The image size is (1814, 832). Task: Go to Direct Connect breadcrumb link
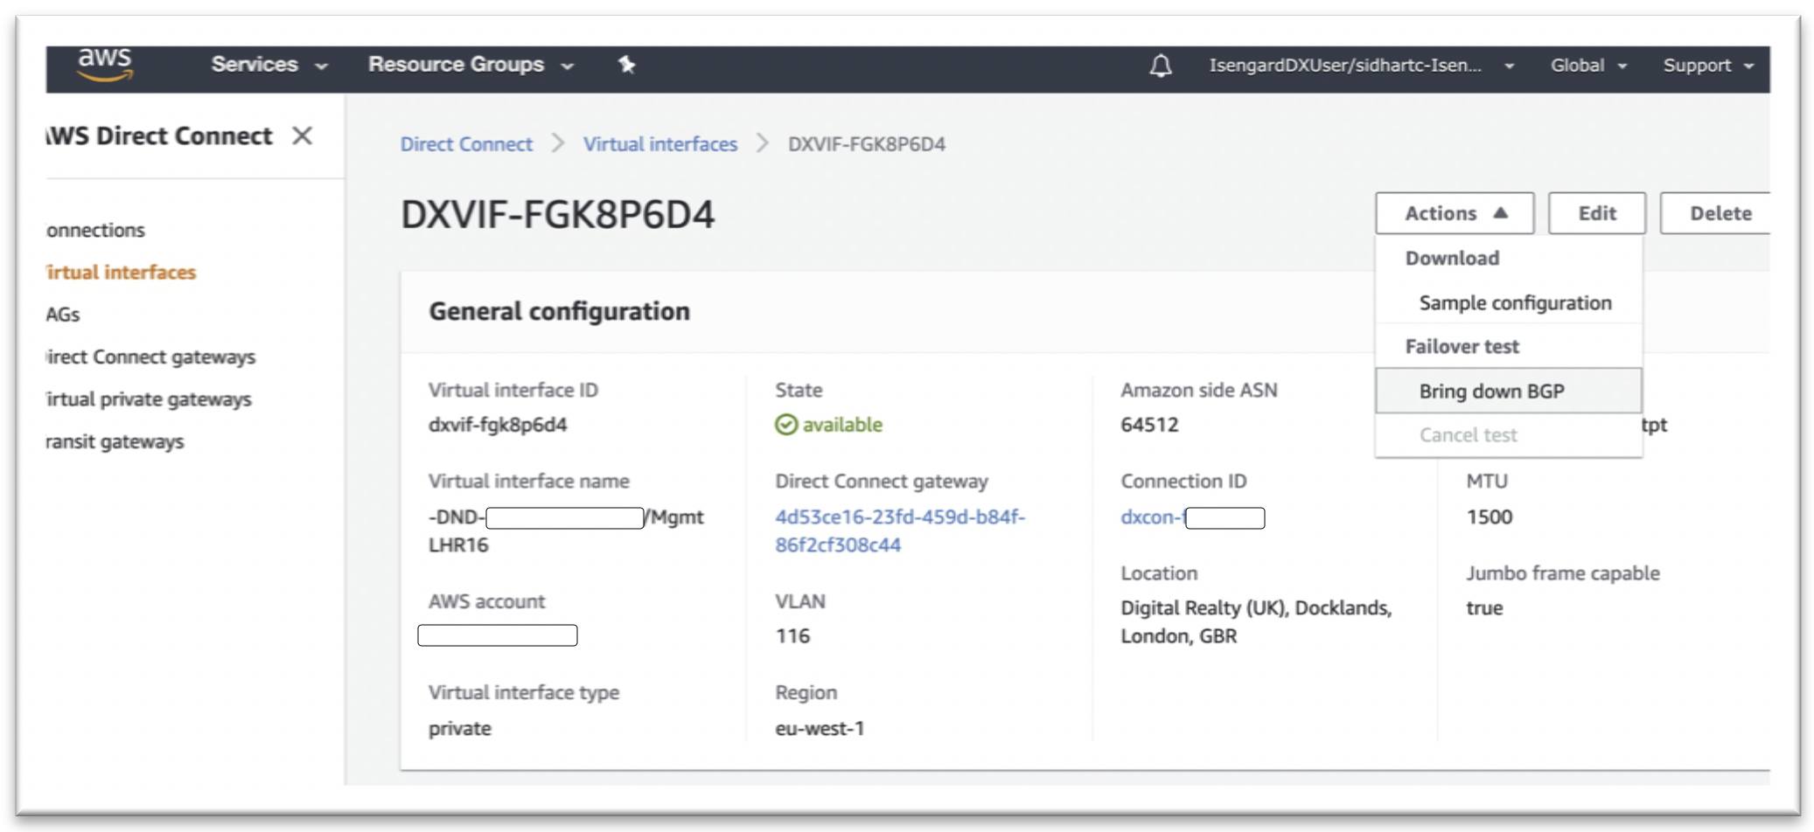click(x=466, y=144)
